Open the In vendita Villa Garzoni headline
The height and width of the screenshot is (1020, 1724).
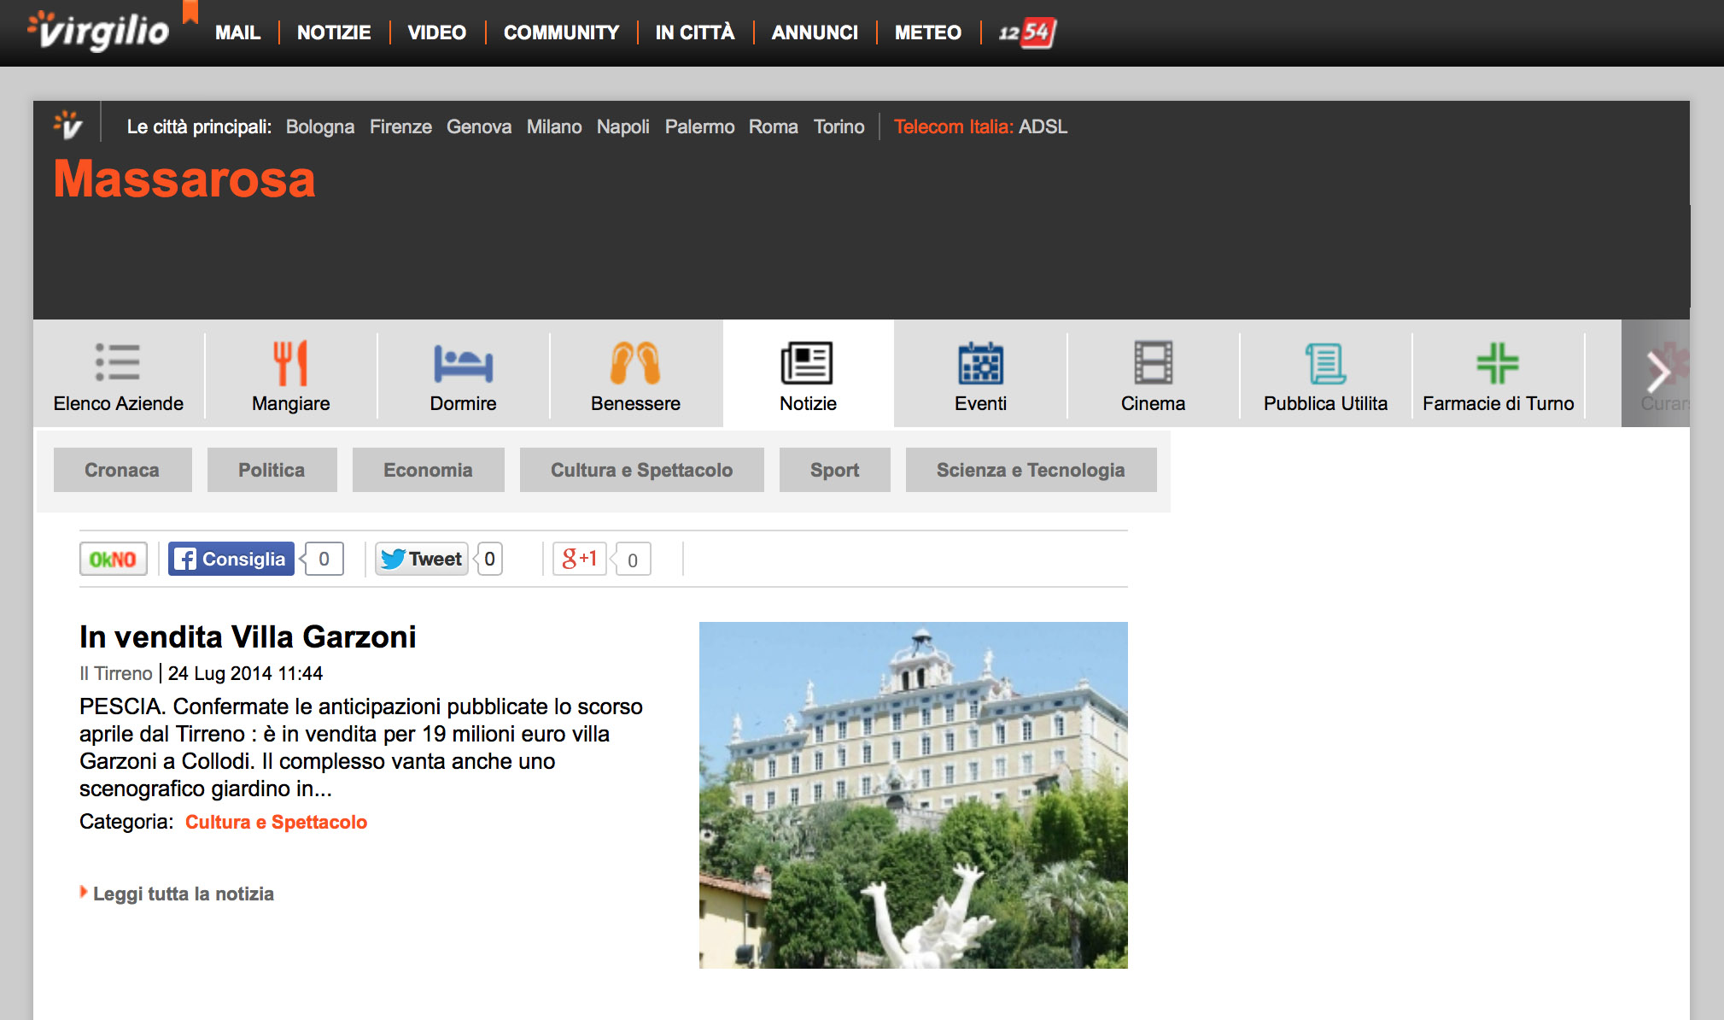(248, 636)
